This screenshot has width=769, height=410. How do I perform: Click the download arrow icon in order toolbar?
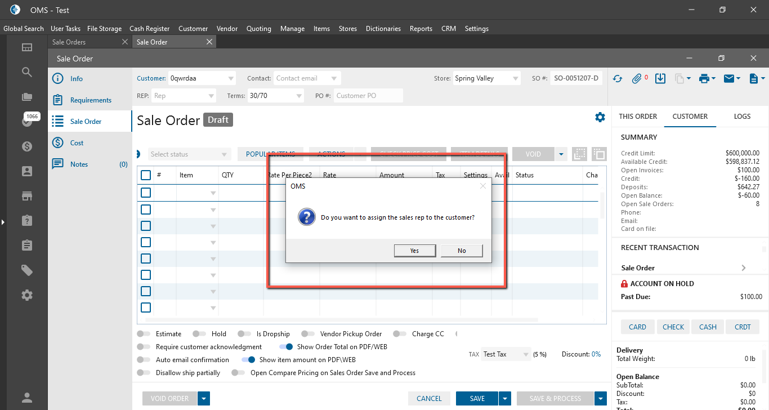[x=661, y=79]
